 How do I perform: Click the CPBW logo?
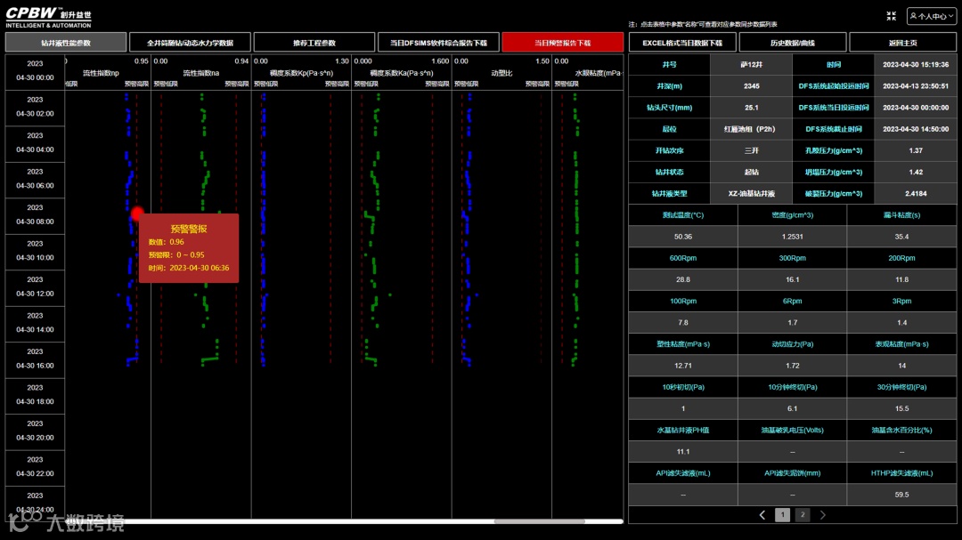(48, 17)
